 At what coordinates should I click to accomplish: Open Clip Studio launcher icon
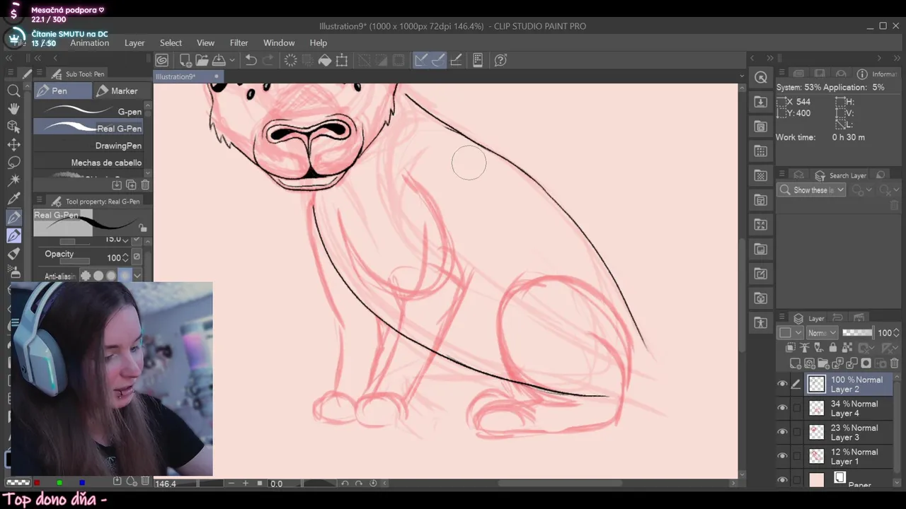coord(162,60)
